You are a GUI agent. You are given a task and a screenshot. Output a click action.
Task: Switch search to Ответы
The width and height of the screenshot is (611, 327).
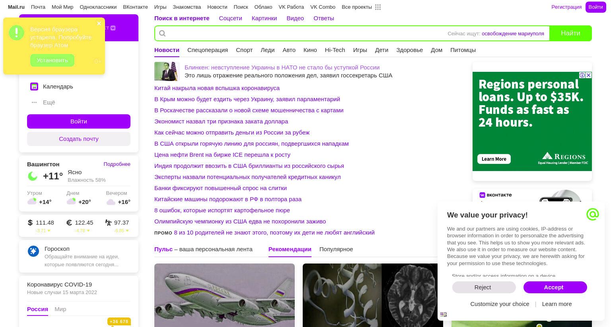[324, 18]
